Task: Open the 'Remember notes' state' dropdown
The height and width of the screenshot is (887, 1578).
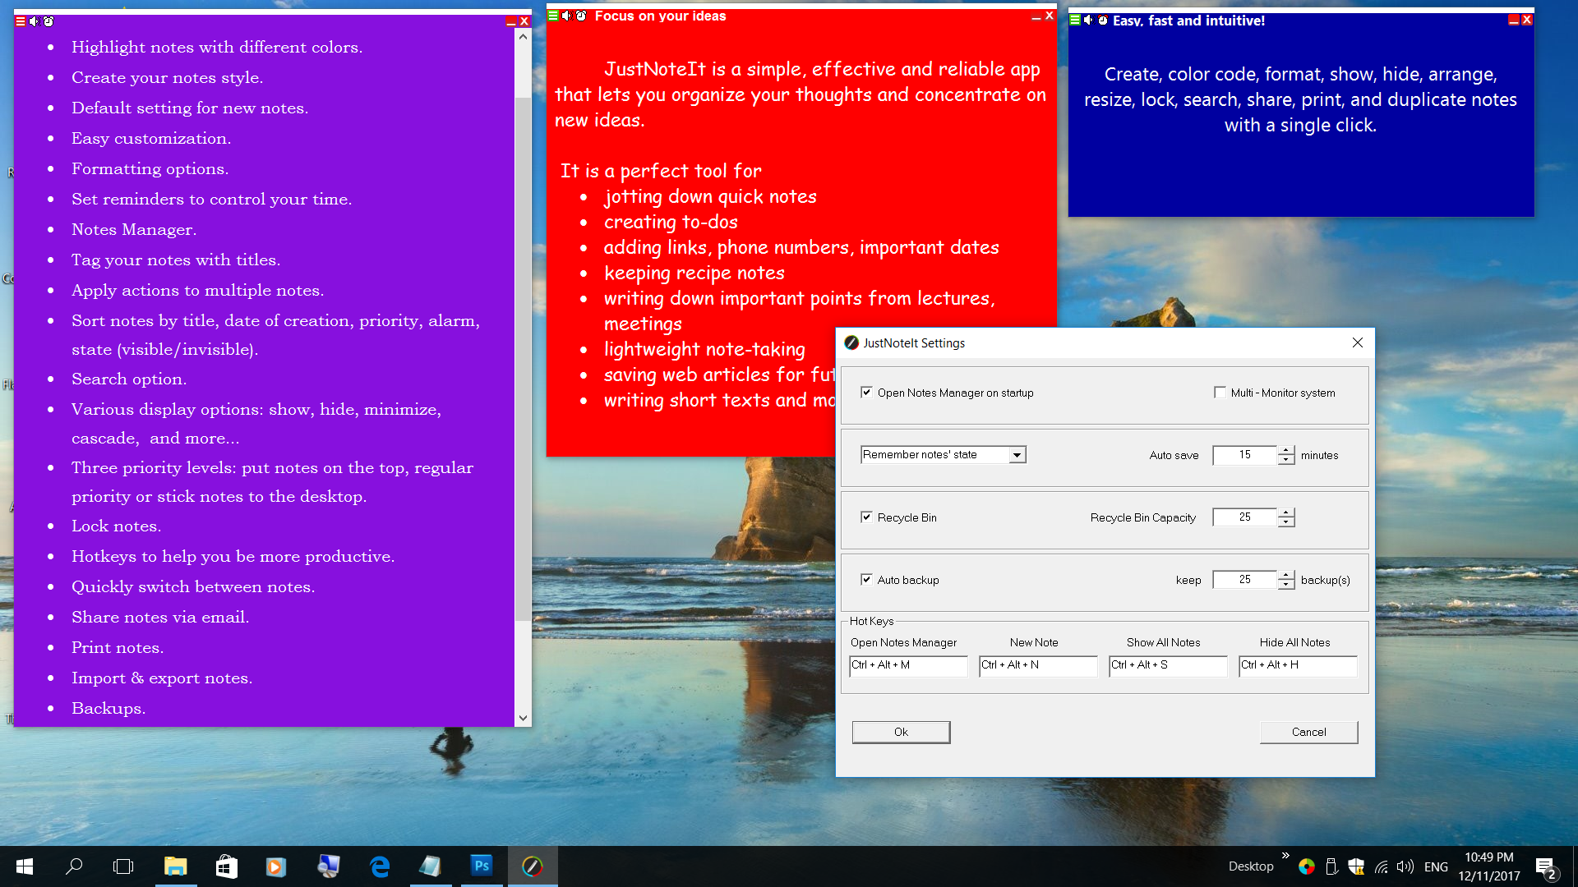Action: (x=1017, y=454)
